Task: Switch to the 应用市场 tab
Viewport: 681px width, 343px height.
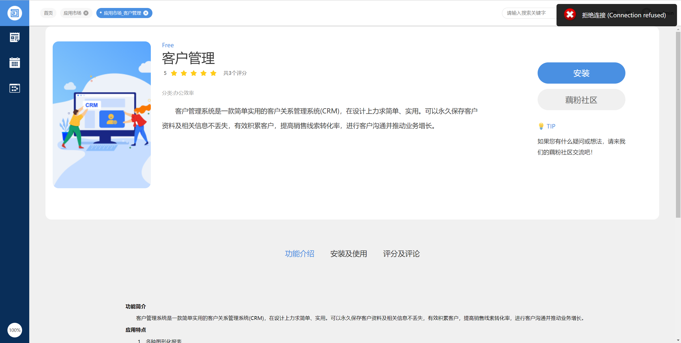Action: click(x=72, y=13)
